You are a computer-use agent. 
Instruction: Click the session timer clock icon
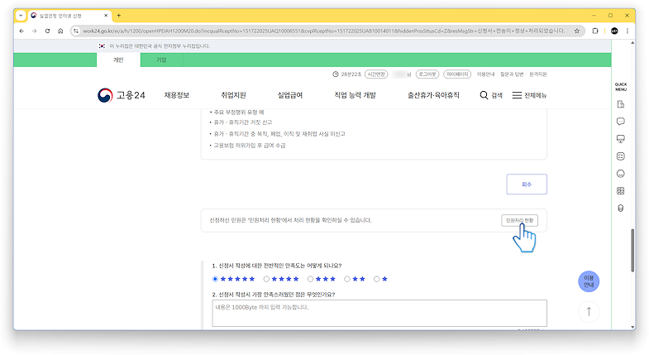coord(336,74)
